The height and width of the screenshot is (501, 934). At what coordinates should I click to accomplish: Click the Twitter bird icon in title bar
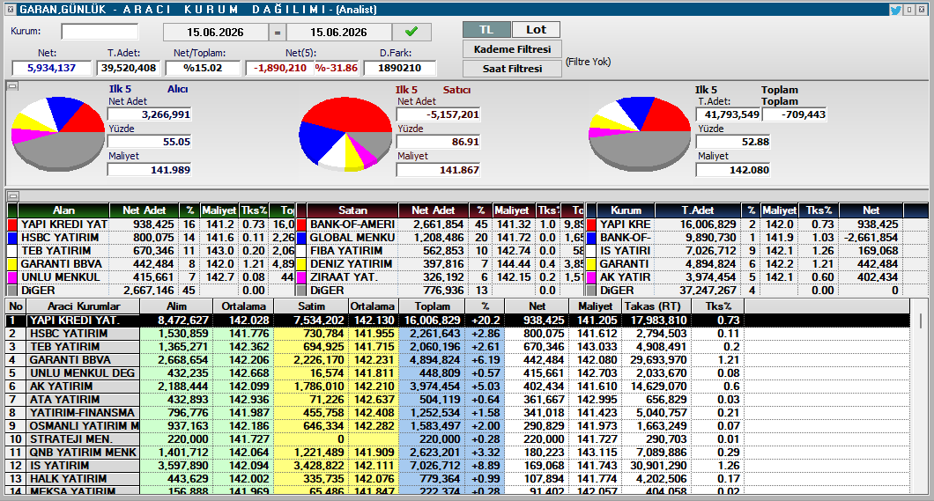[895, 10]
